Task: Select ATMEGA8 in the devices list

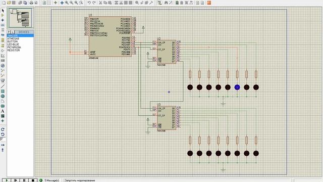Action: click(13, 38)
